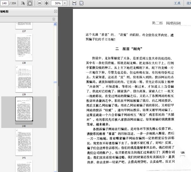The image size is (191, 172).
Task: Click the splitter handle between panel and document
Action: click(x=59, y=91)
